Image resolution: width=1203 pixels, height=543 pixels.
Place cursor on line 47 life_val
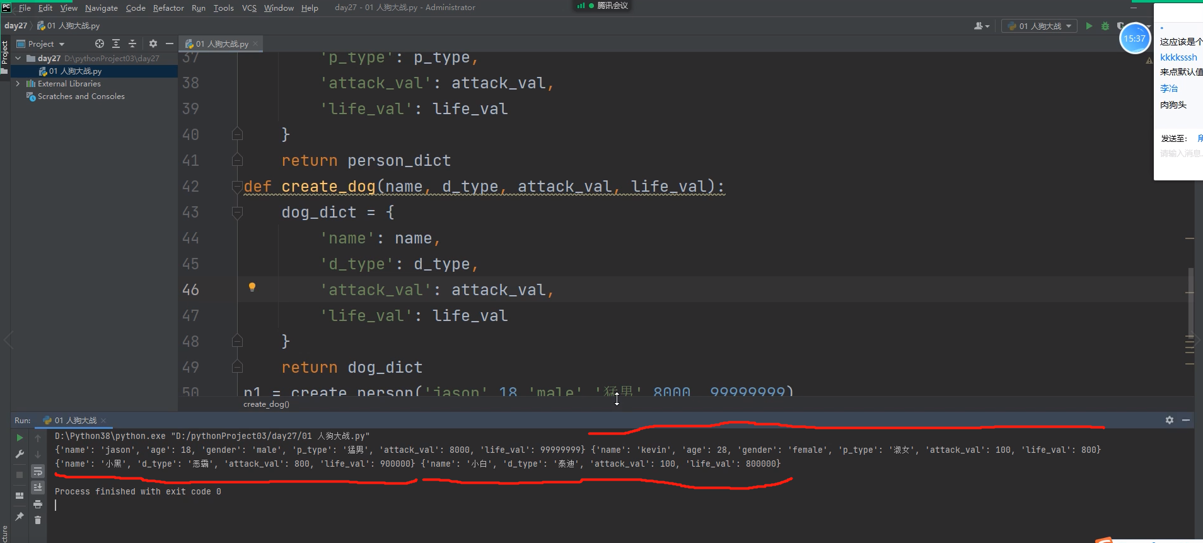(470, 315)
